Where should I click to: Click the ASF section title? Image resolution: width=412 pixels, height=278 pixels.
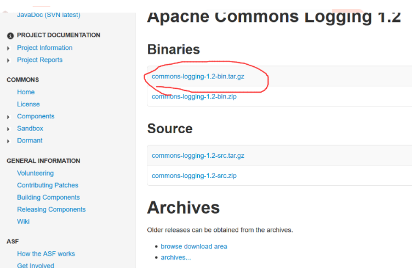click(x=13, y=241)
